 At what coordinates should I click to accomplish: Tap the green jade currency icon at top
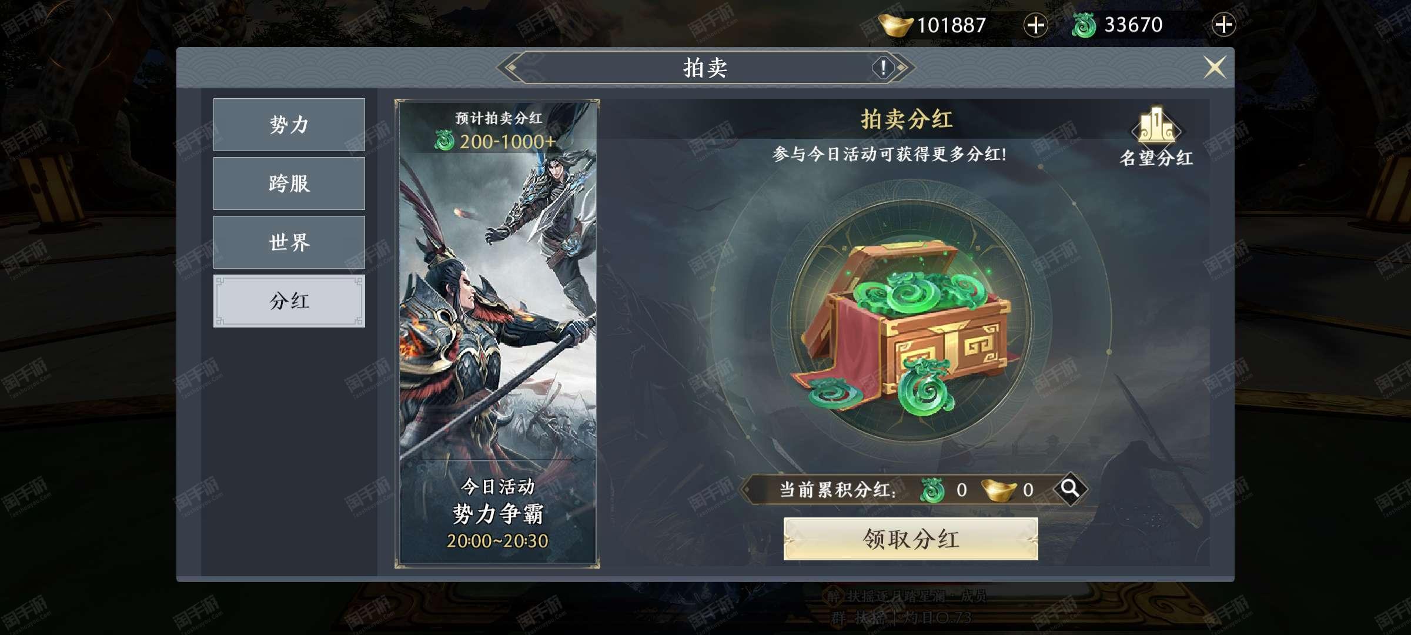pos(1084,25)
